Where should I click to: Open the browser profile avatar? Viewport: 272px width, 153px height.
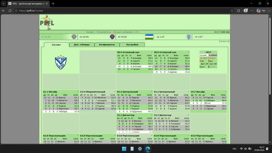(x=246, y=11)
